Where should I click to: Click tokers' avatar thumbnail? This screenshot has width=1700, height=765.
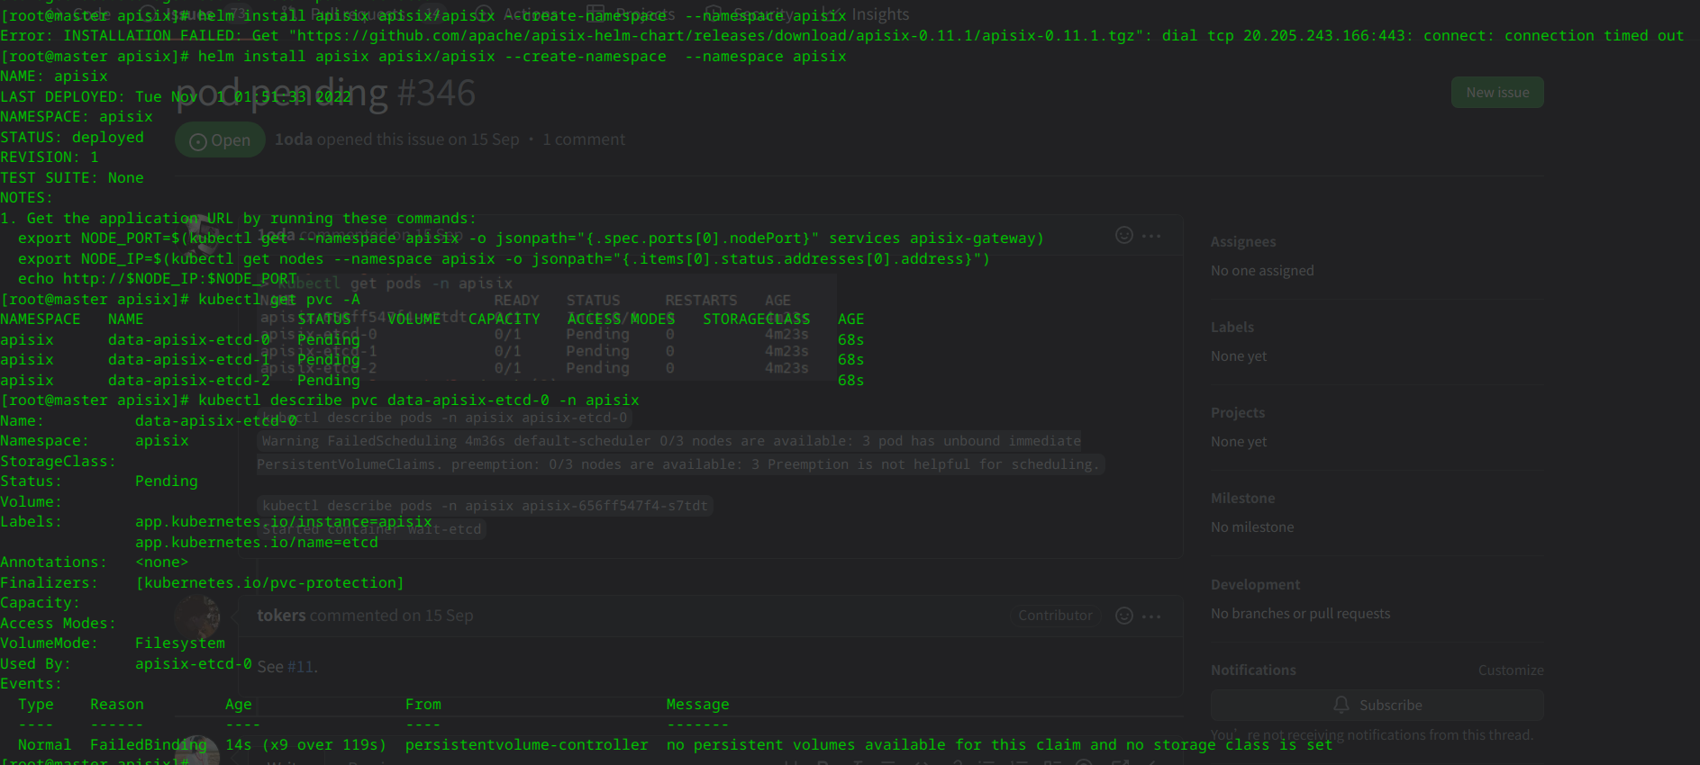(x=197, y=616)
